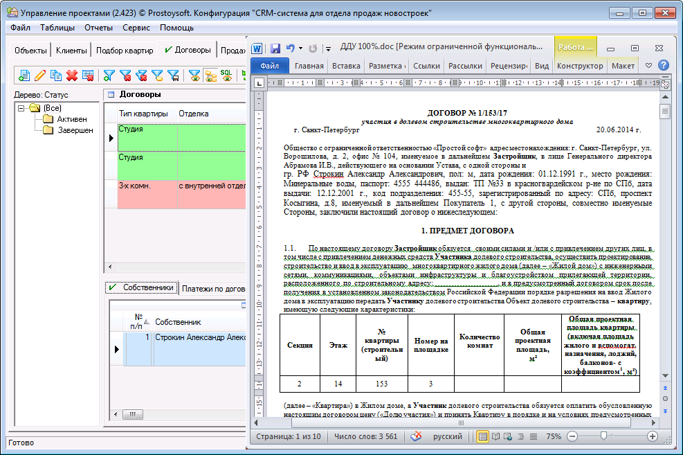Screen dimensions: 683x455
Task: Collapse the (Все) tree node
Action: click(21, 108)
